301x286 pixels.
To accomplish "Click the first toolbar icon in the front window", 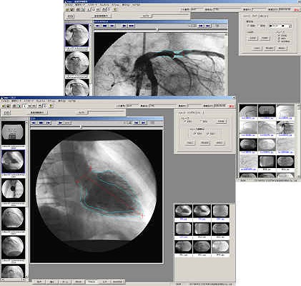I will click(x=4, y=106).
